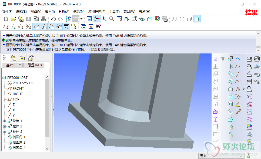Screen dimensions: 261x159
Task: Select the Revolve tool in the right toolbar
Action: pyautogui.click(x=230, y=66)
